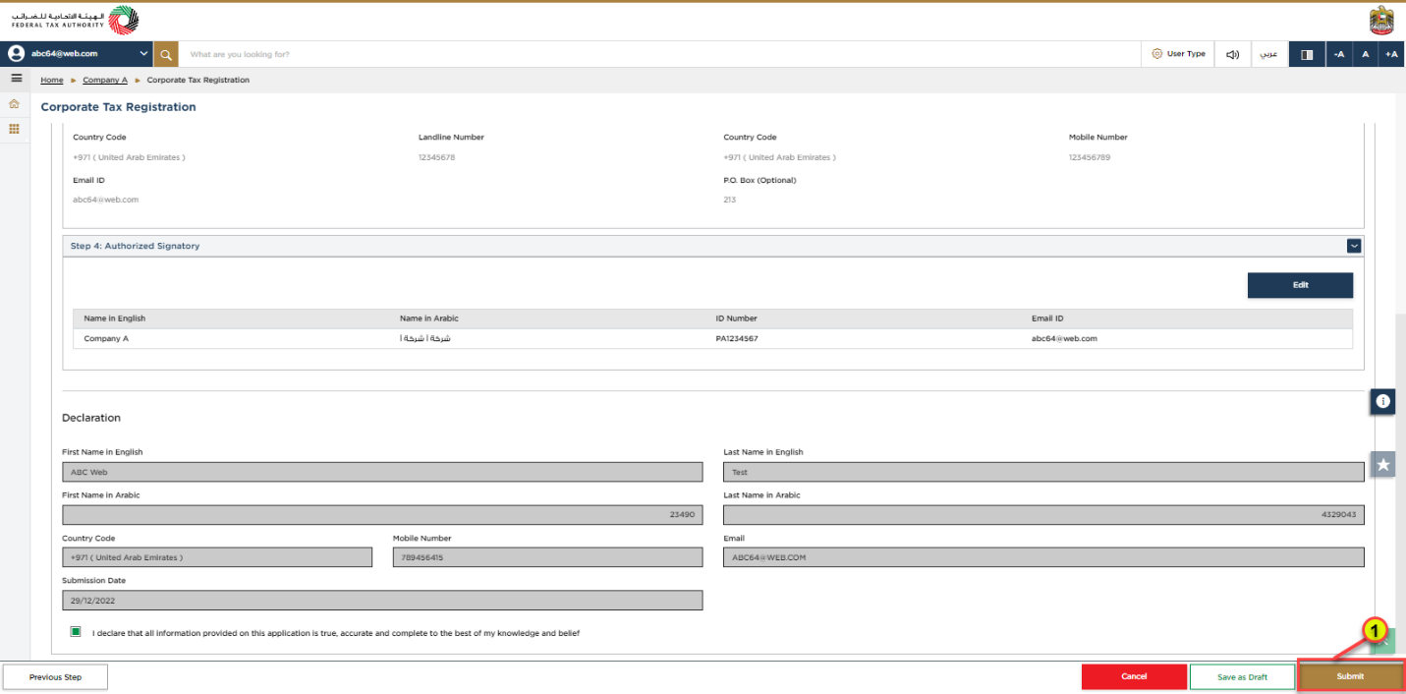Click the Edit button for Authorized Signatory
This screenshot has height=694, width=1406.
coord(1300,285)
